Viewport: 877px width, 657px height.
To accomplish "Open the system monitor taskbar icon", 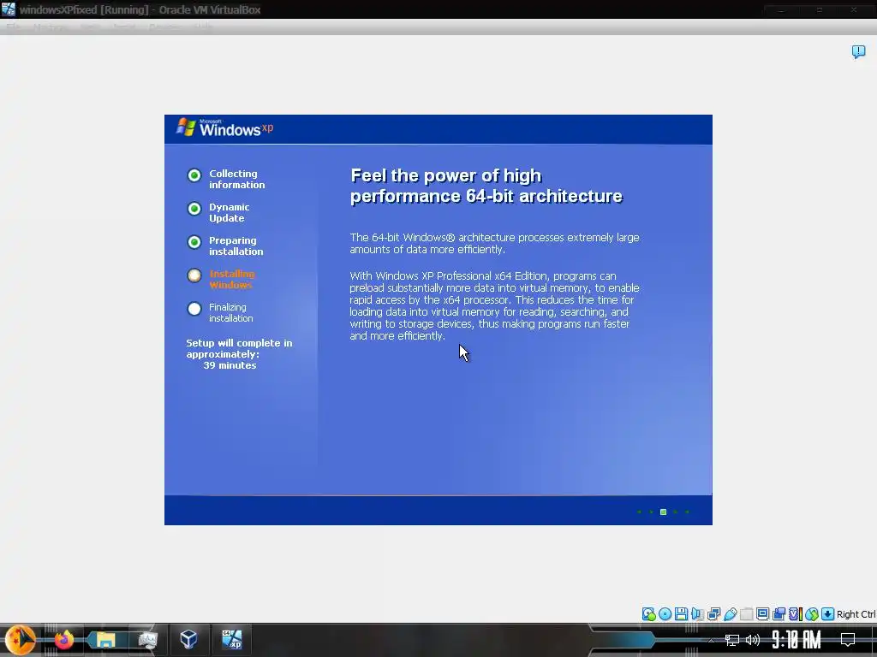I will [147, 639].
